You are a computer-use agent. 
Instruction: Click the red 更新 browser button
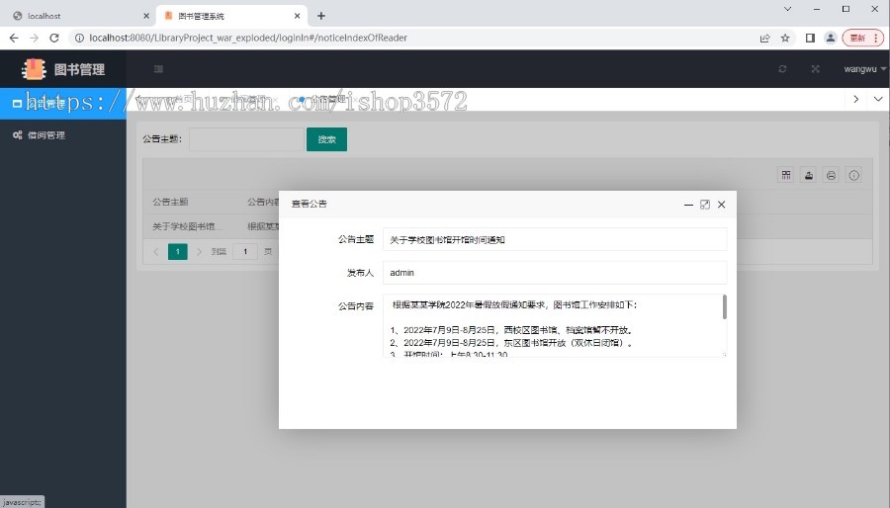click(x=857, y=38)
